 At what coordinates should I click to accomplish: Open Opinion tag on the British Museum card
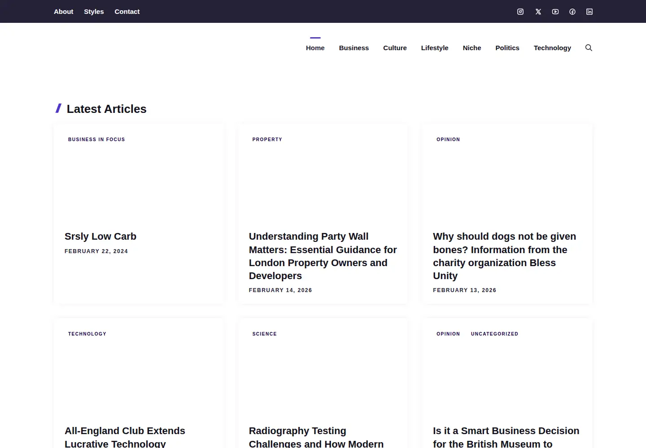pyautogui.click(x=448, y=334)
